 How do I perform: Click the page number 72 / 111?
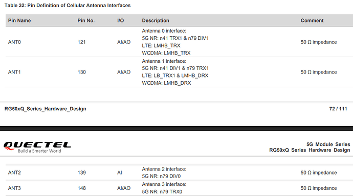(x=338, y=109)
